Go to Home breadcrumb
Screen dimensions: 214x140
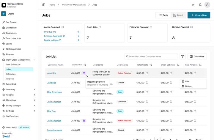(52, 5)
